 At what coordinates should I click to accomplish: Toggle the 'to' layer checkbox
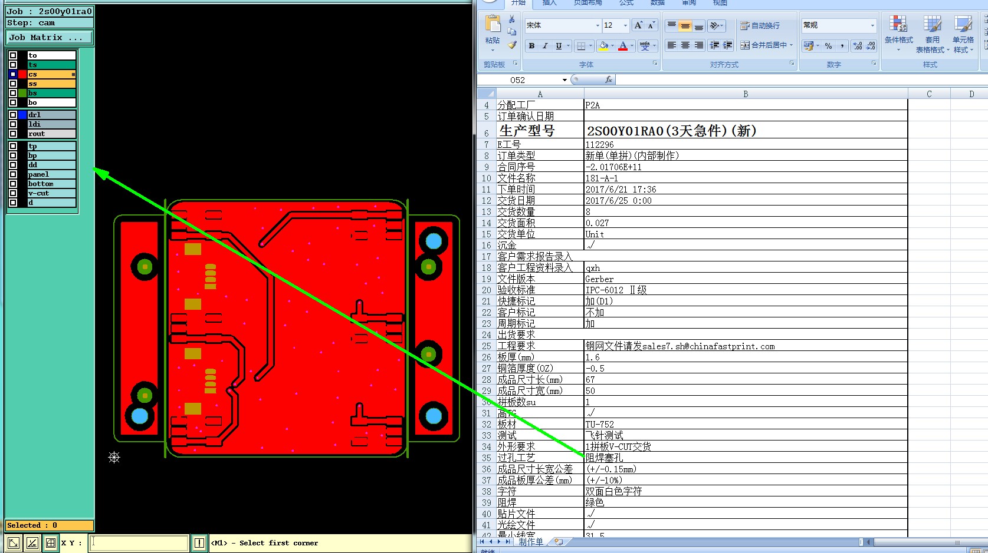tap(13, 55)
